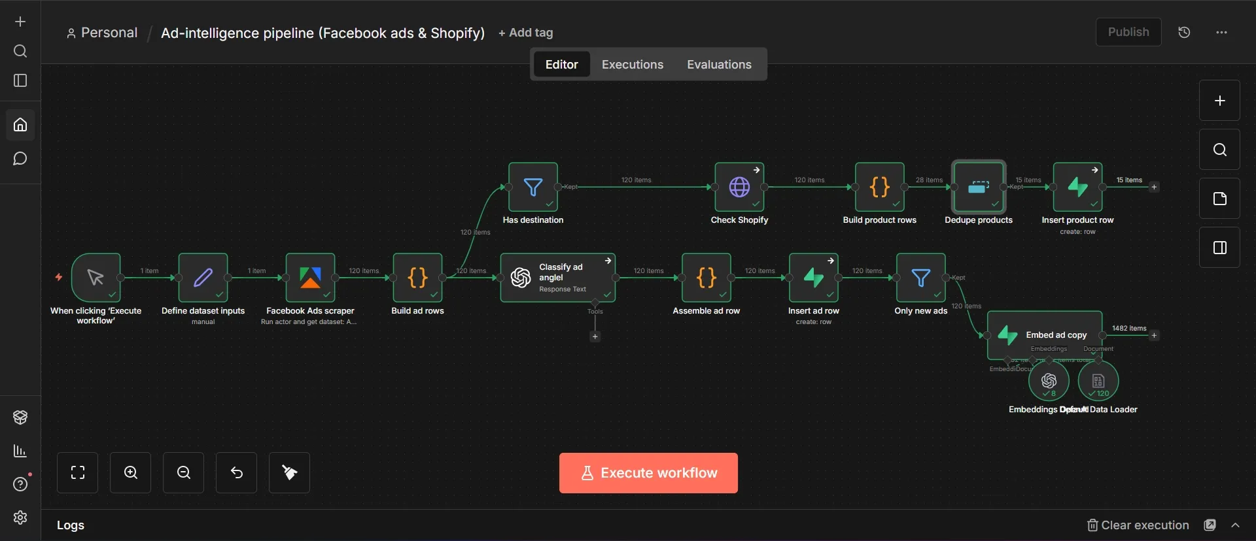
Task: Click the workflow name title
Action: point(323,33)
